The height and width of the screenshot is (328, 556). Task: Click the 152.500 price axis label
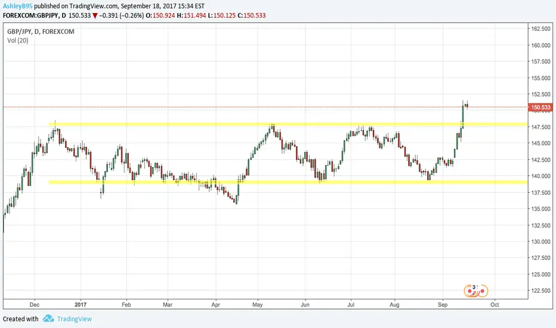[x=540, y=94]
